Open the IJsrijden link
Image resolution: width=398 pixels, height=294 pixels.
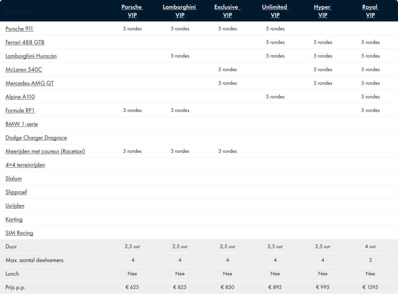click(15, 206)
